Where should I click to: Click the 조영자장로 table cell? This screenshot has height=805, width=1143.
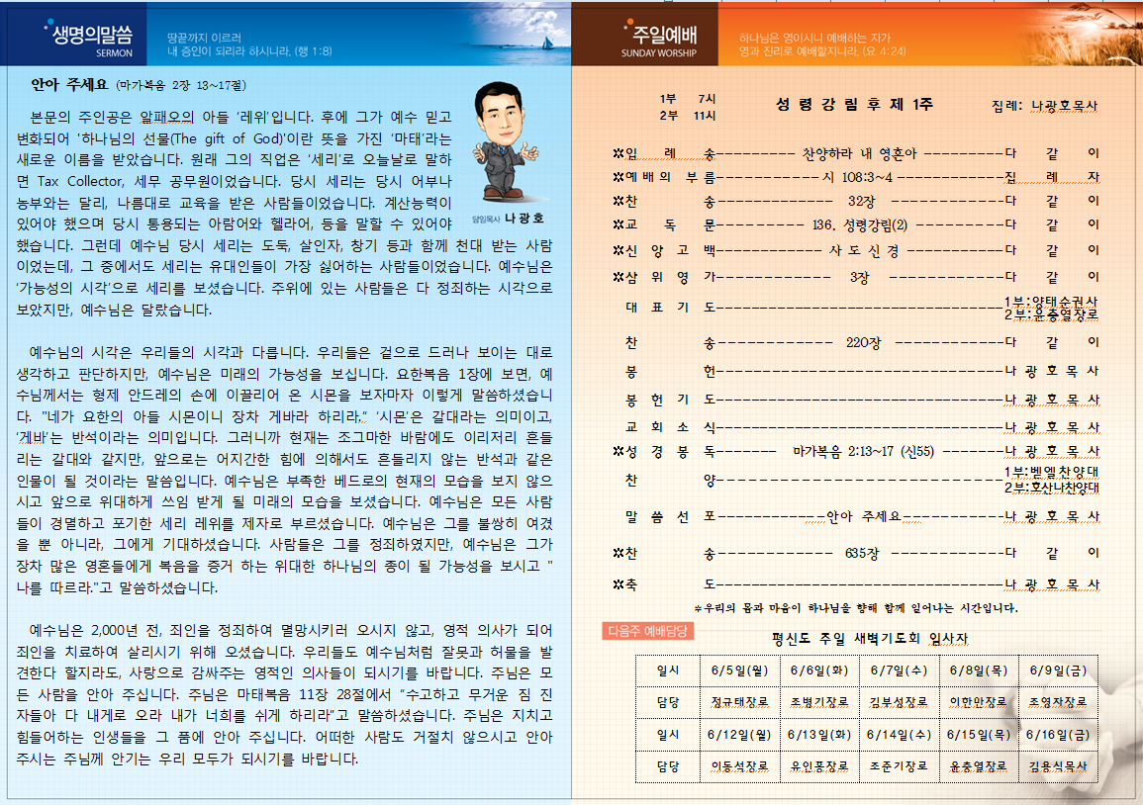point(1058,702)
